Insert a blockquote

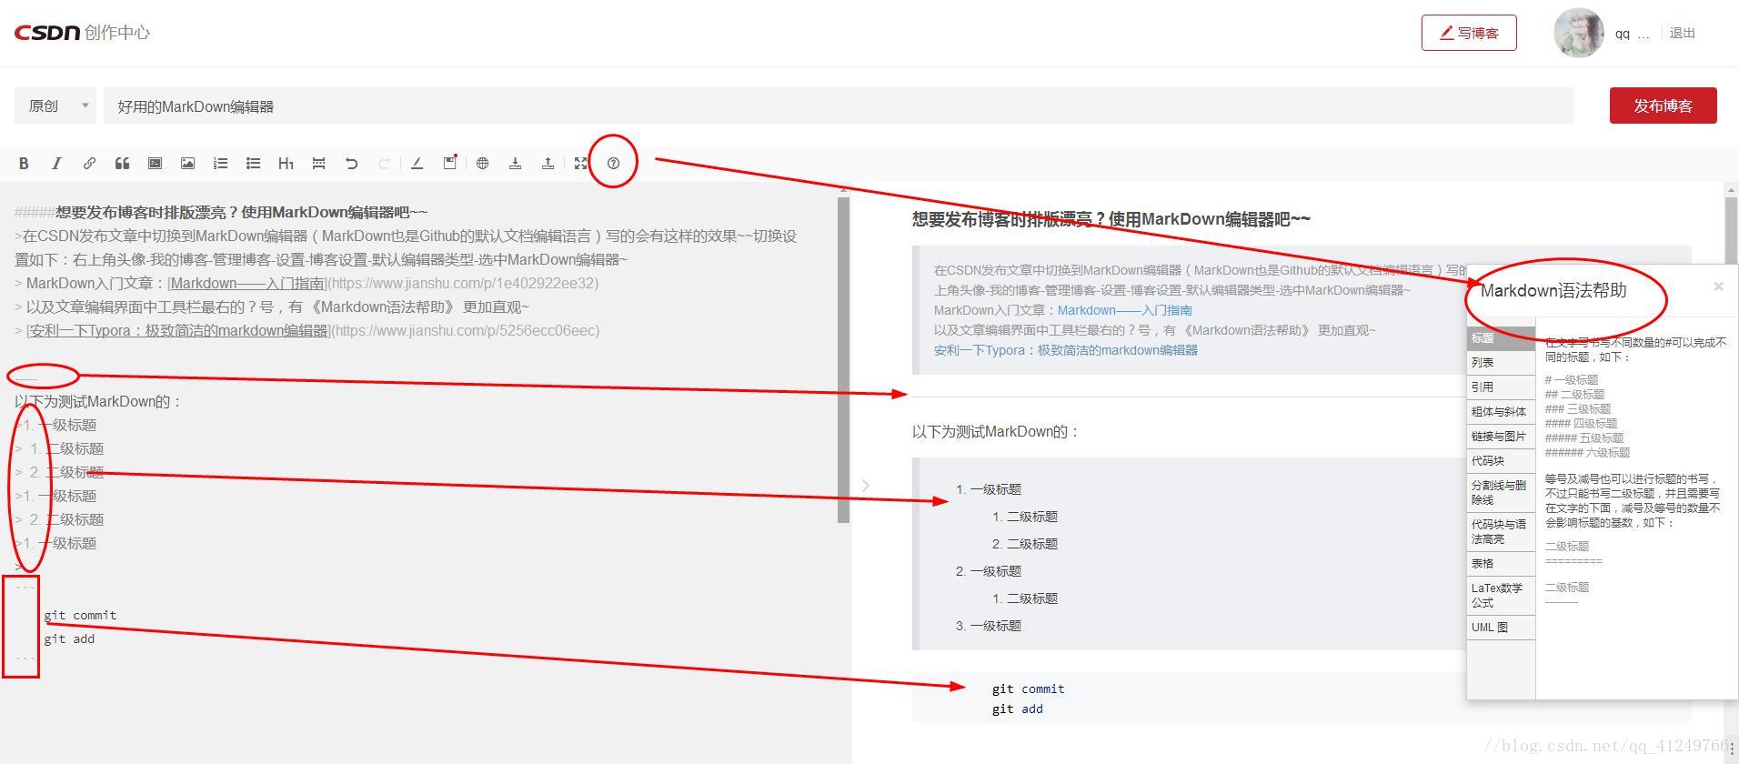pyautogui.click(x=122, y=164)
